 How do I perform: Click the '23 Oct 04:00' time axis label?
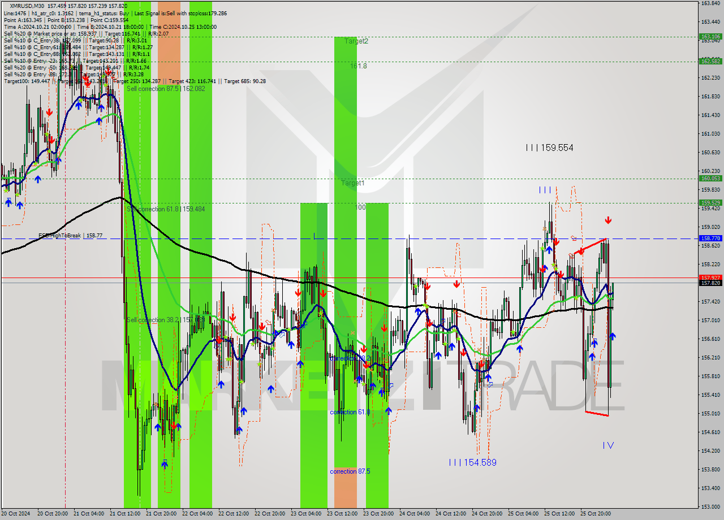[305, 514]
